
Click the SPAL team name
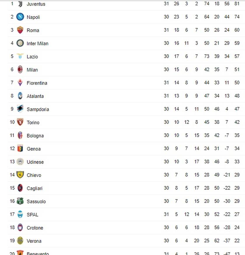point(32,214)
